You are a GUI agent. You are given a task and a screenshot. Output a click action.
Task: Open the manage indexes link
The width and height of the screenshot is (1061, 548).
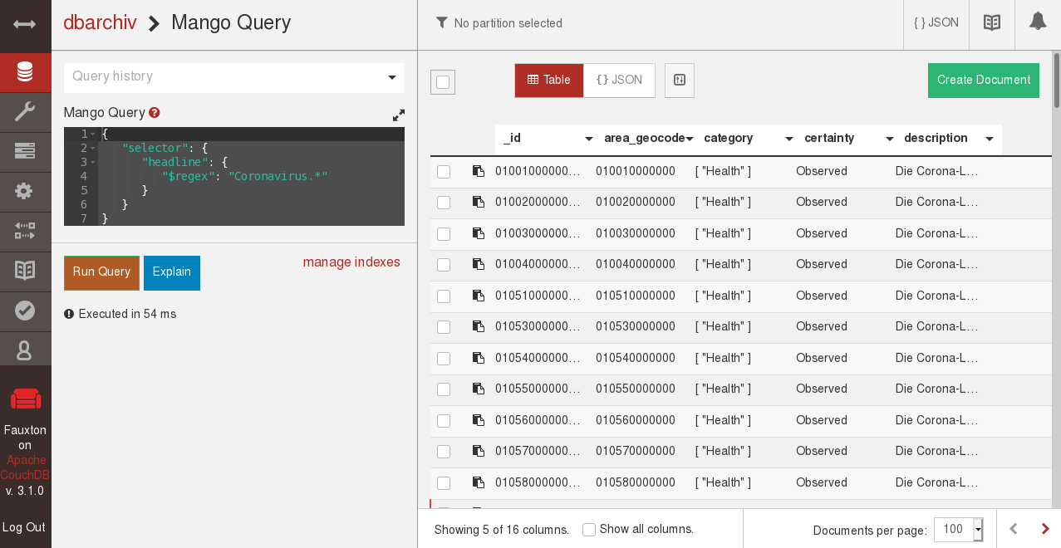[351, 262]
